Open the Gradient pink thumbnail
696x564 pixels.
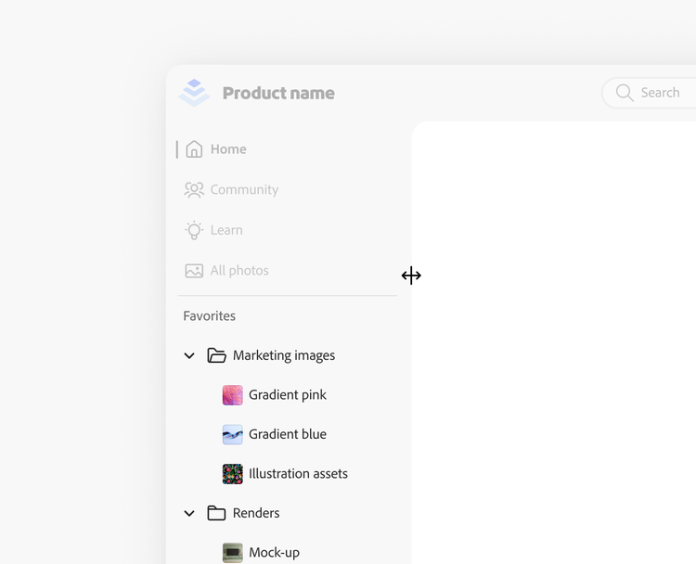[233, 395]
